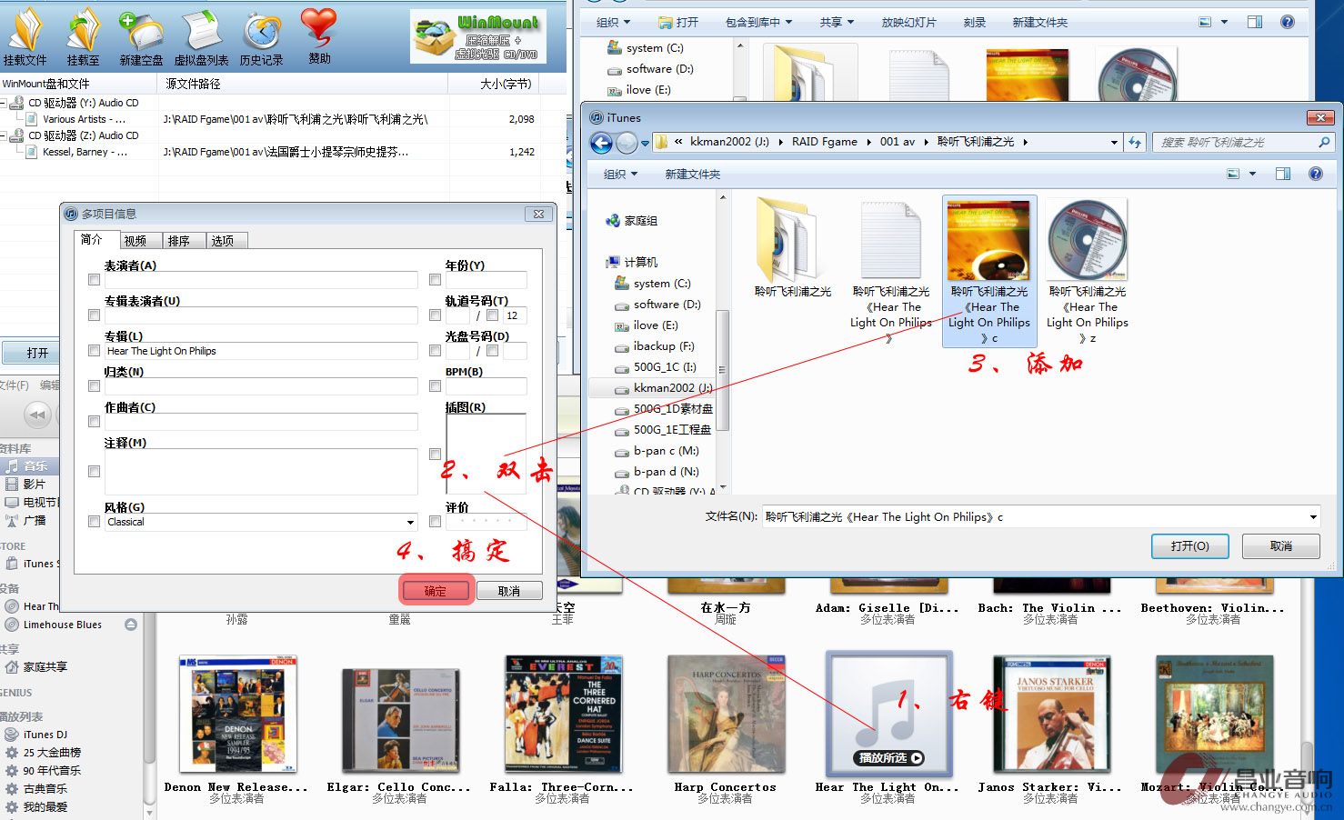Viewport: 1344px width, 820px height.
Task: Tick the 作曲者 checkbox
Action: [x=94, y=422]
